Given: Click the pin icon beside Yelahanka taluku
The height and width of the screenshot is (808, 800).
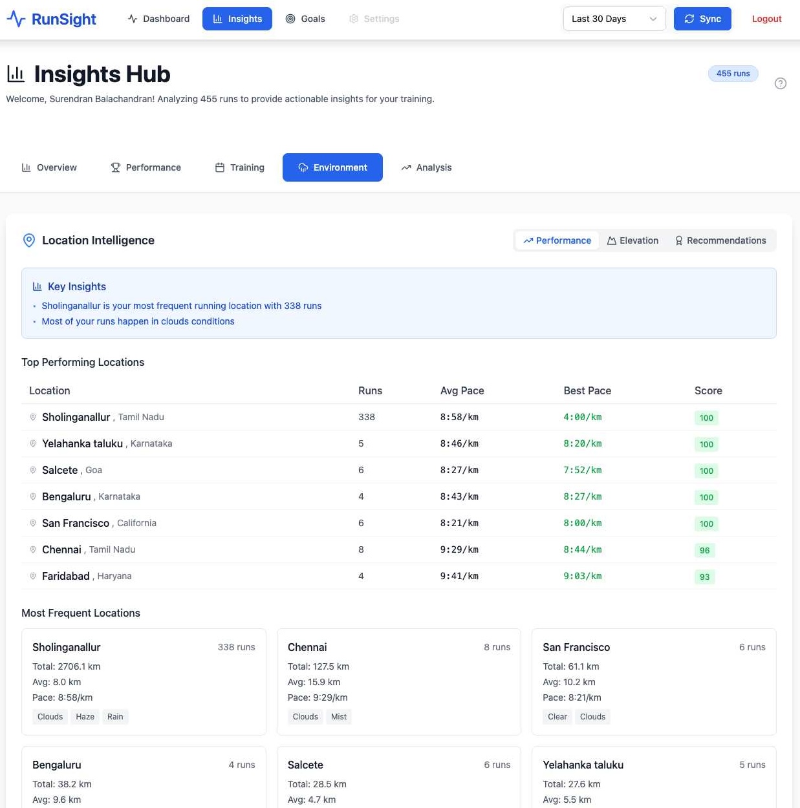Looking at the screenshot, I should tap(33, 443).
